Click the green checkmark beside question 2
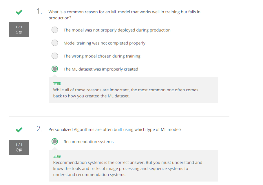Viewport: 263px width, 185px height. (x=19, y=130)
